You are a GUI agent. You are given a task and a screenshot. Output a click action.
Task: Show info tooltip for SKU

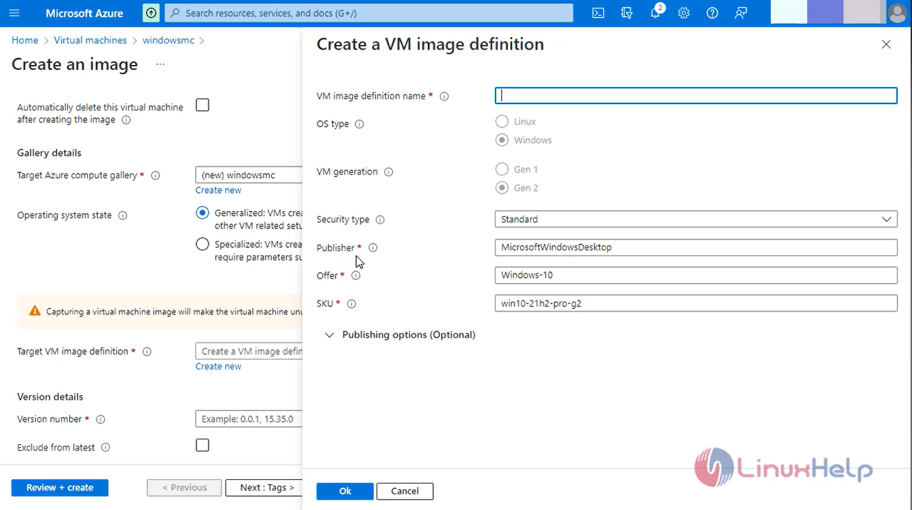(352, 304)
